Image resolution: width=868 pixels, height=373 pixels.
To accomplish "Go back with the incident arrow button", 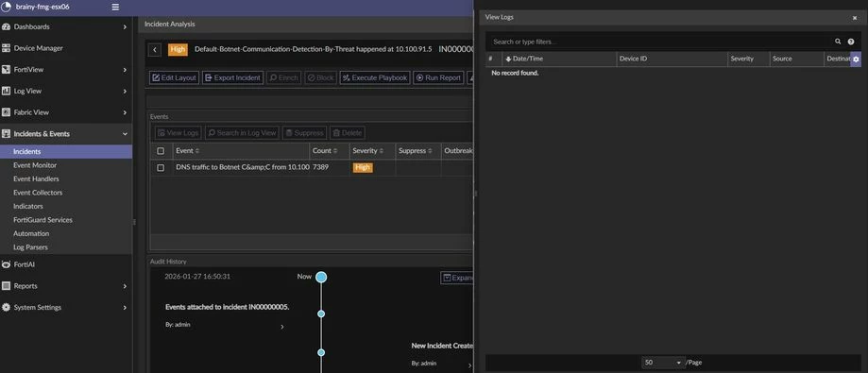I will (155, 50).
